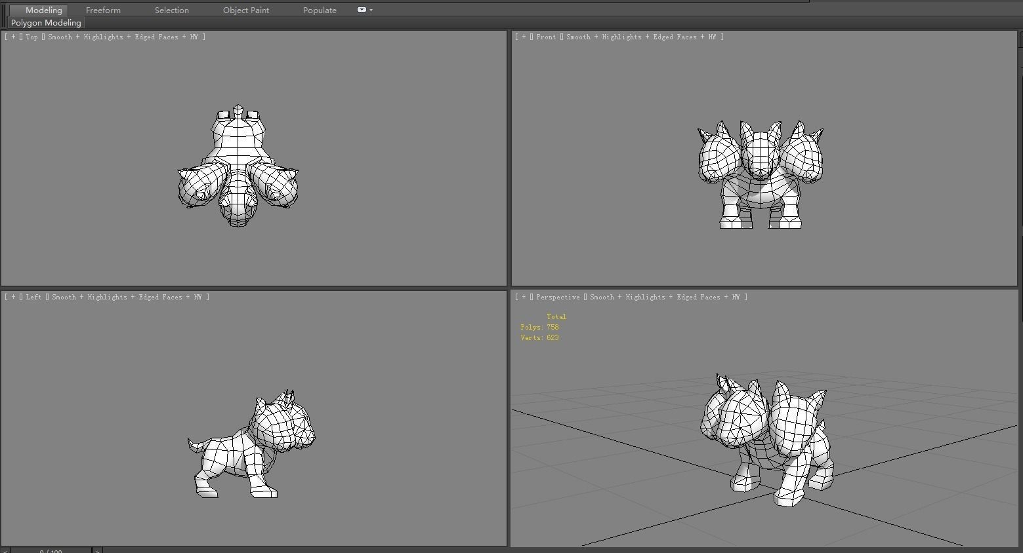Click the Top viewport name label

coord(31,37)
